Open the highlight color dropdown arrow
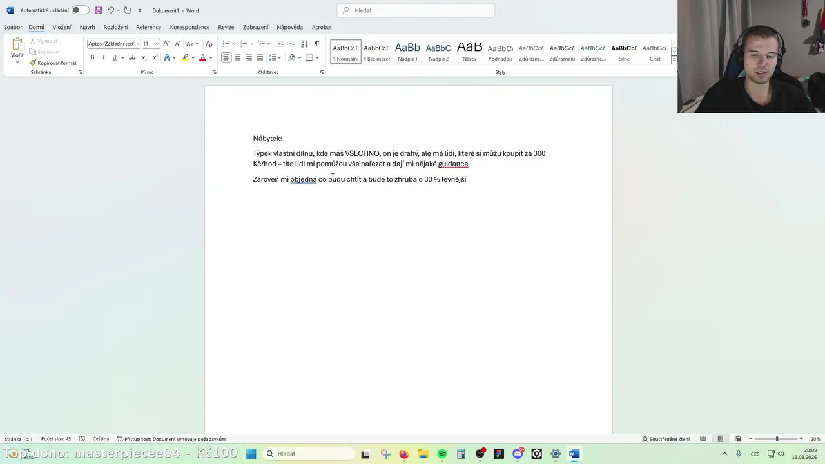This screenshot has width=825, height=464. click(193, 57)
